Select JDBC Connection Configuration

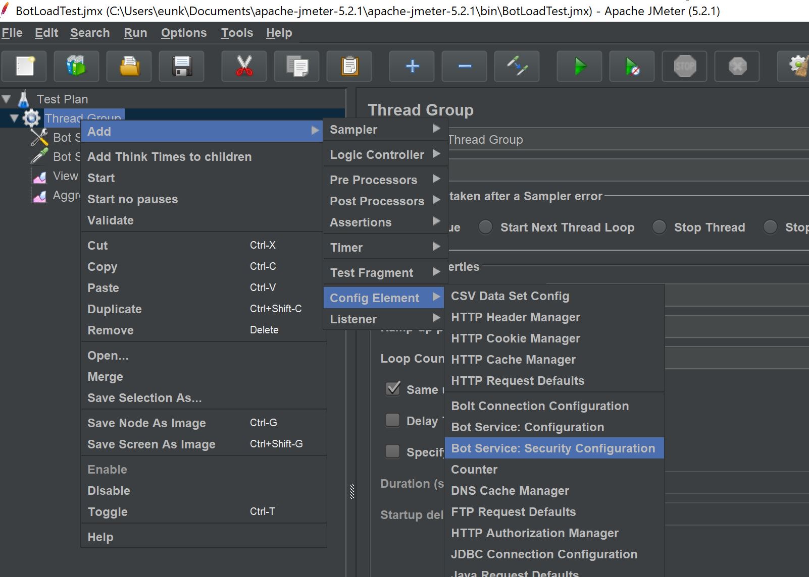(554, 554)
